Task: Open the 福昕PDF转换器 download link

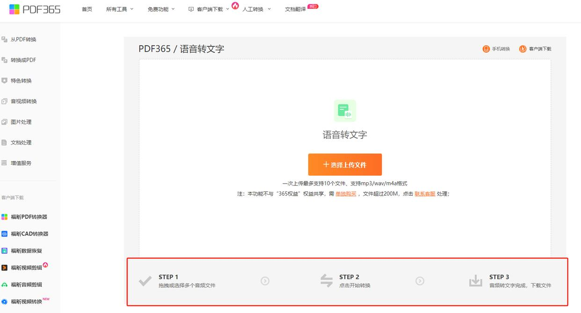Action: (x=29, y=217)
